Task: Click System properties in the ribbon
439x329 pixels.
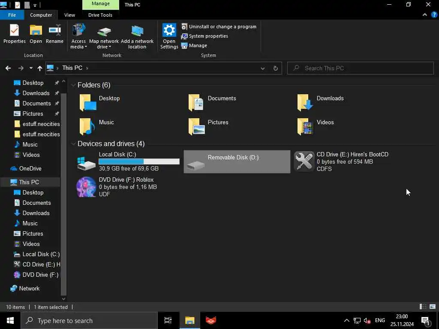Action: pos(204,36)
